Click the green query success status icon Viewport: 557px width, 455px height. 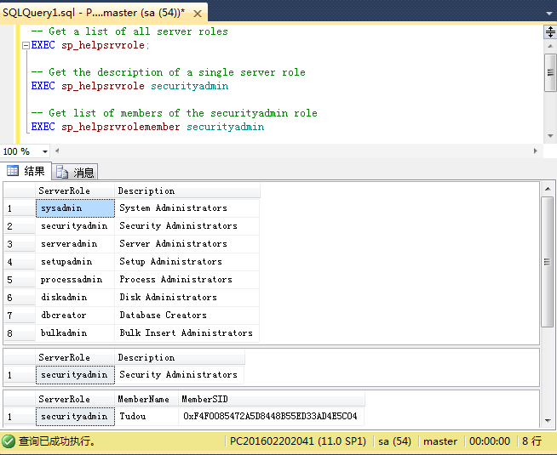pyautogui.click(x=9, y=441)
